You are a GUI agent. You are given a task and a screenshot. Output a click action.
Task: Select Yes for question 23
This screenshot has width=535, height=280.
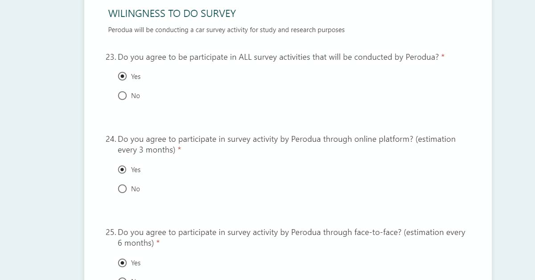tap(122, 76)
